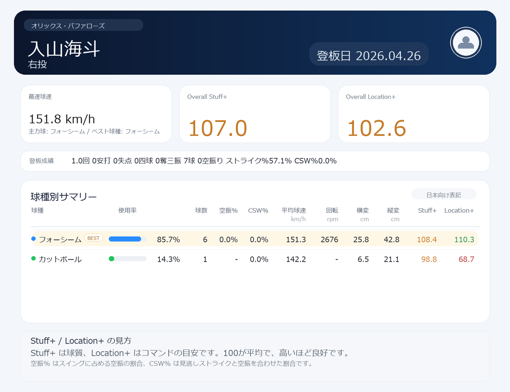
Task: Click the 球種 column header
Action: tap(37, 210)
